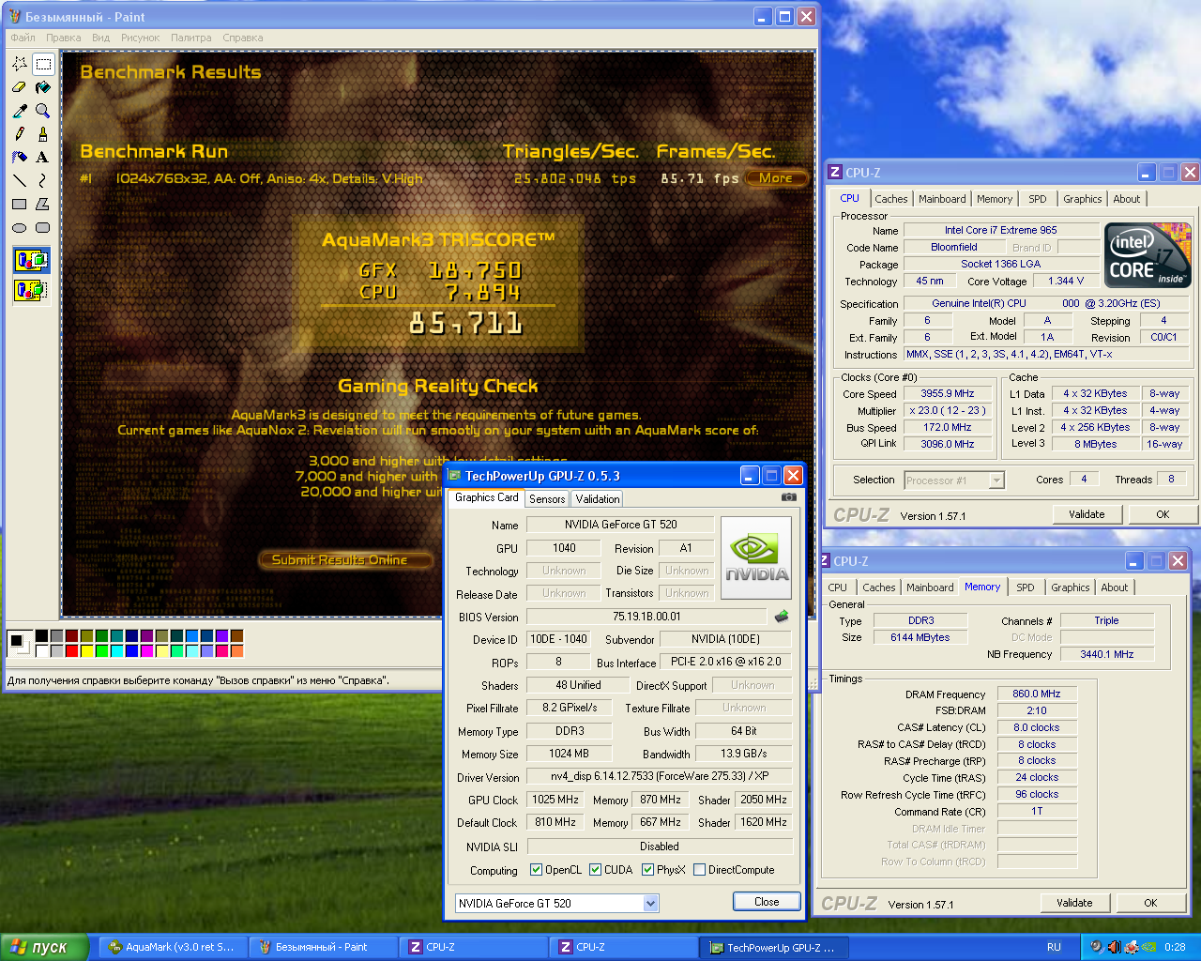
Task: Open the Правка menu in Paint
Action: pyautogui.click(x=63, y=38)
